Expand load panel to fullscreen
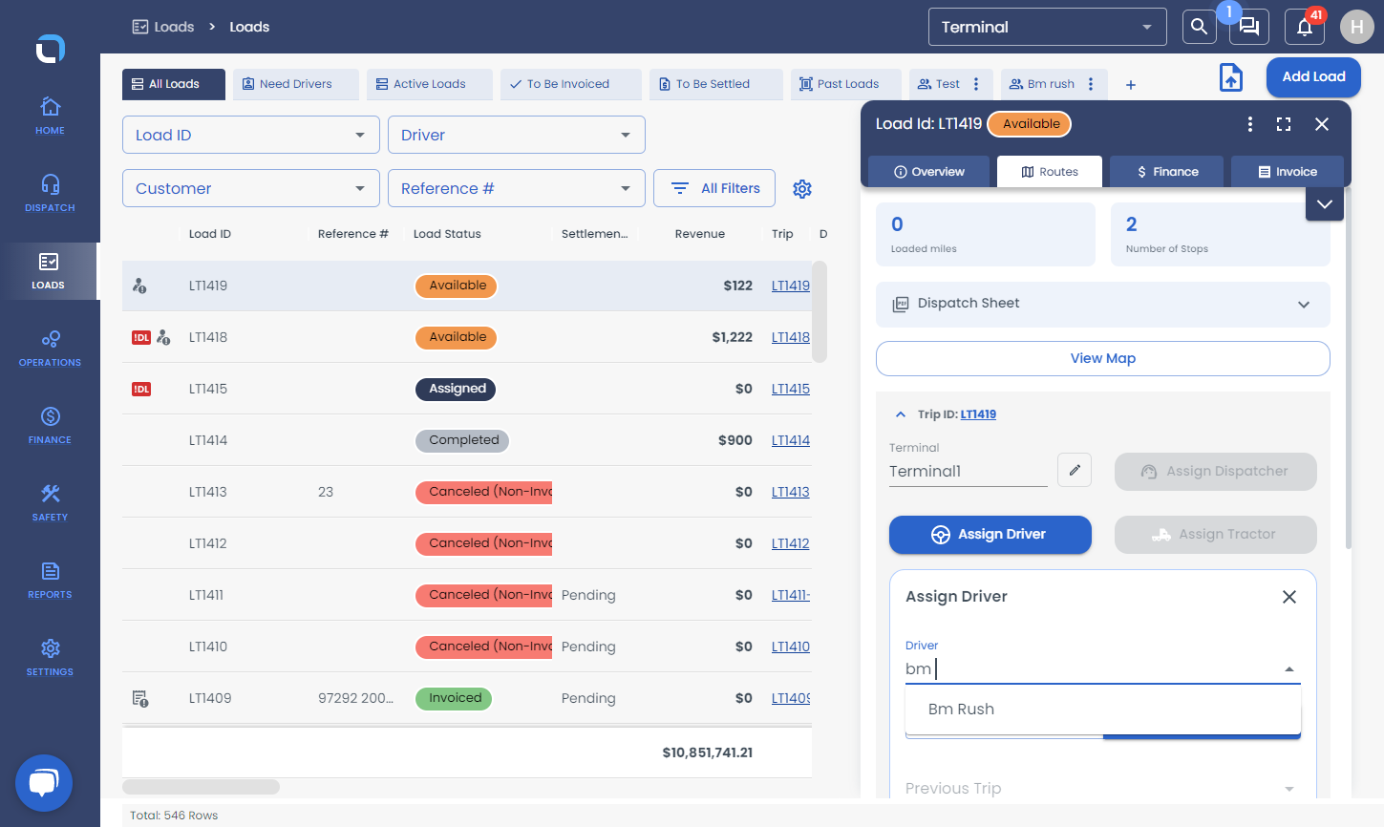Viewport: 1384px width, 827px height. pos(1284,124)
